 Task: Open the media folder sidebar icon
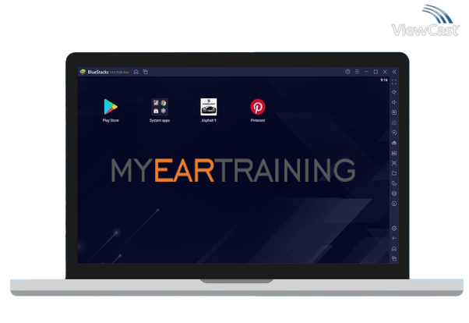(394, 173)
